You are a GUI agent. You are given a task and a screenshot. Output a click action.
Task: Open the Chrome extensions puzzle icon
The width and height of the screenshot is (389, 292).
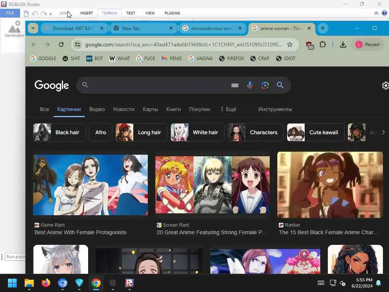pyautogui.click(x=323, y=44)
